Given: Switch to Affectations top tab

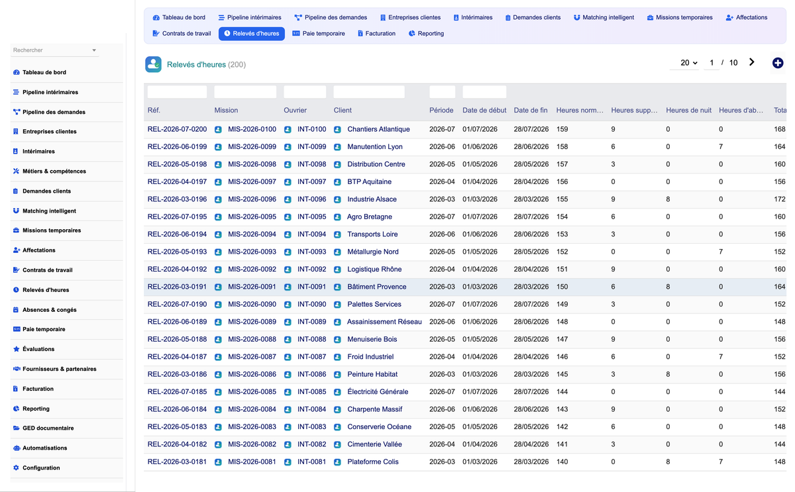Looking at the screenshot, I should pyautogui.click(x=747, y=17).
